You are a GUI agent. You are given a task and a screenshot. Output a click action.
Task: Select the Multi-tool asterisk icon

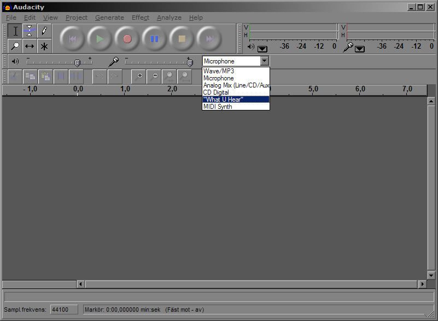(44, 46)
